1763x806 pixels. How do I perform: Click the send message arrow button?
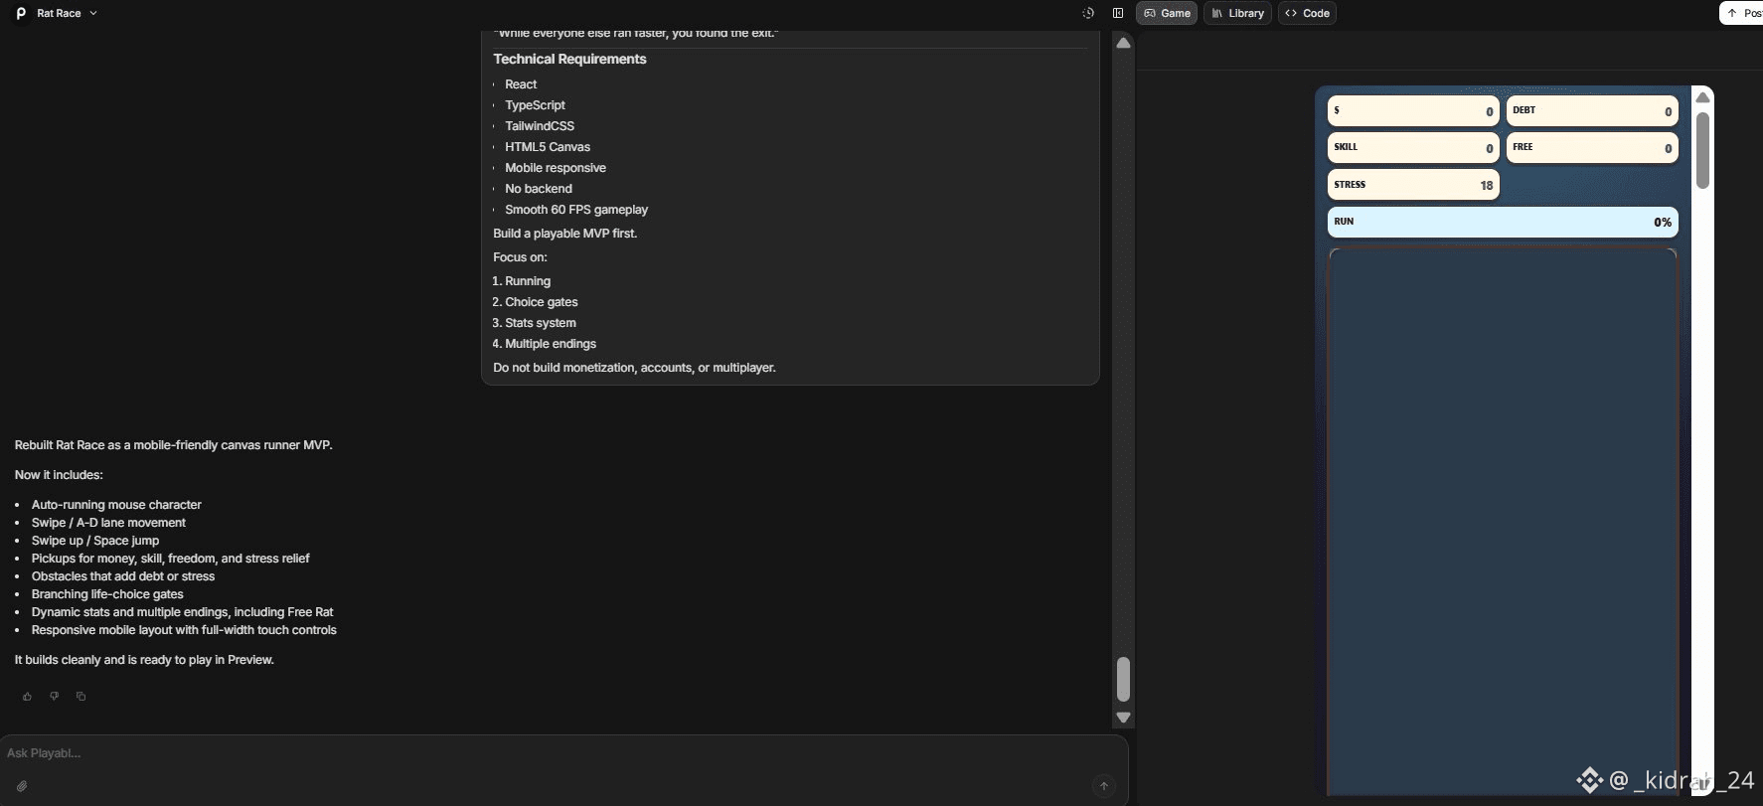[x=1103, y=786]
